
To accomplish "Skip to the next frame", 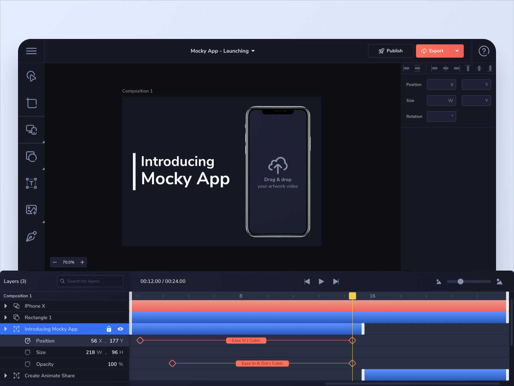I will (x=336, y=281).
